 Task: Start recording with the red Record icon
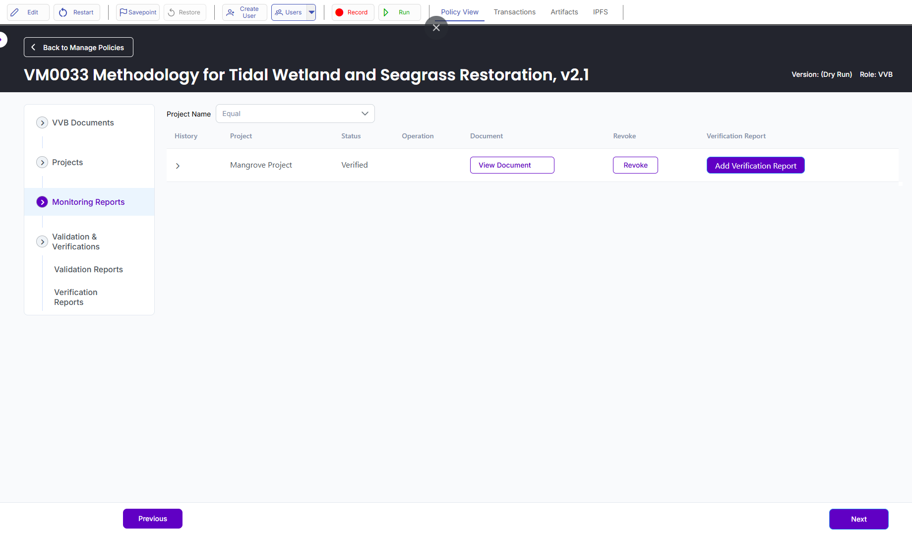click(x=339, y=12)
